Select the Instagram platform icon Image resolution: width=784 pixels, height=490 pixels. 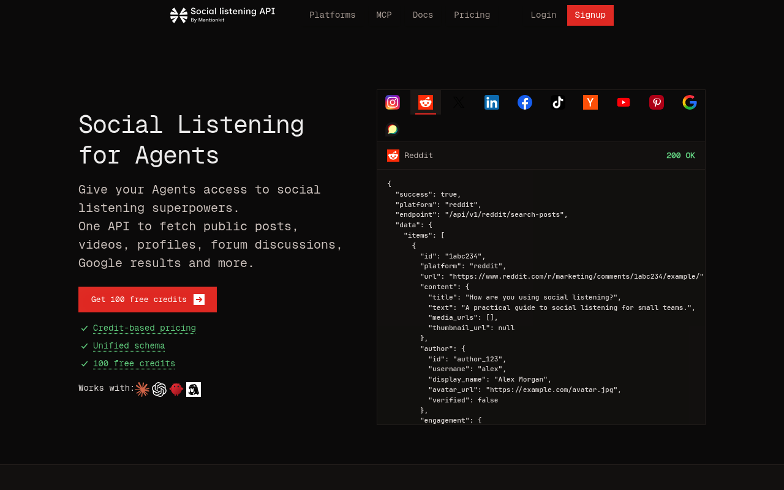click(393, 102)
